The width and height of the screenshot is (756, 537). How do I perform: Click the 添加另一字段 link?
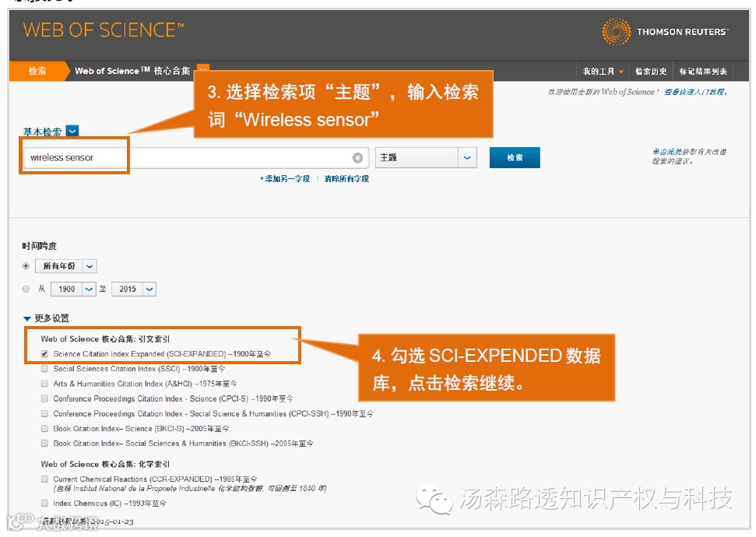286,179
